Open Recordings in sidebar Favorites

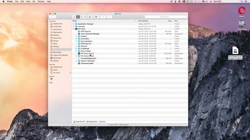(x=57, y=52)
